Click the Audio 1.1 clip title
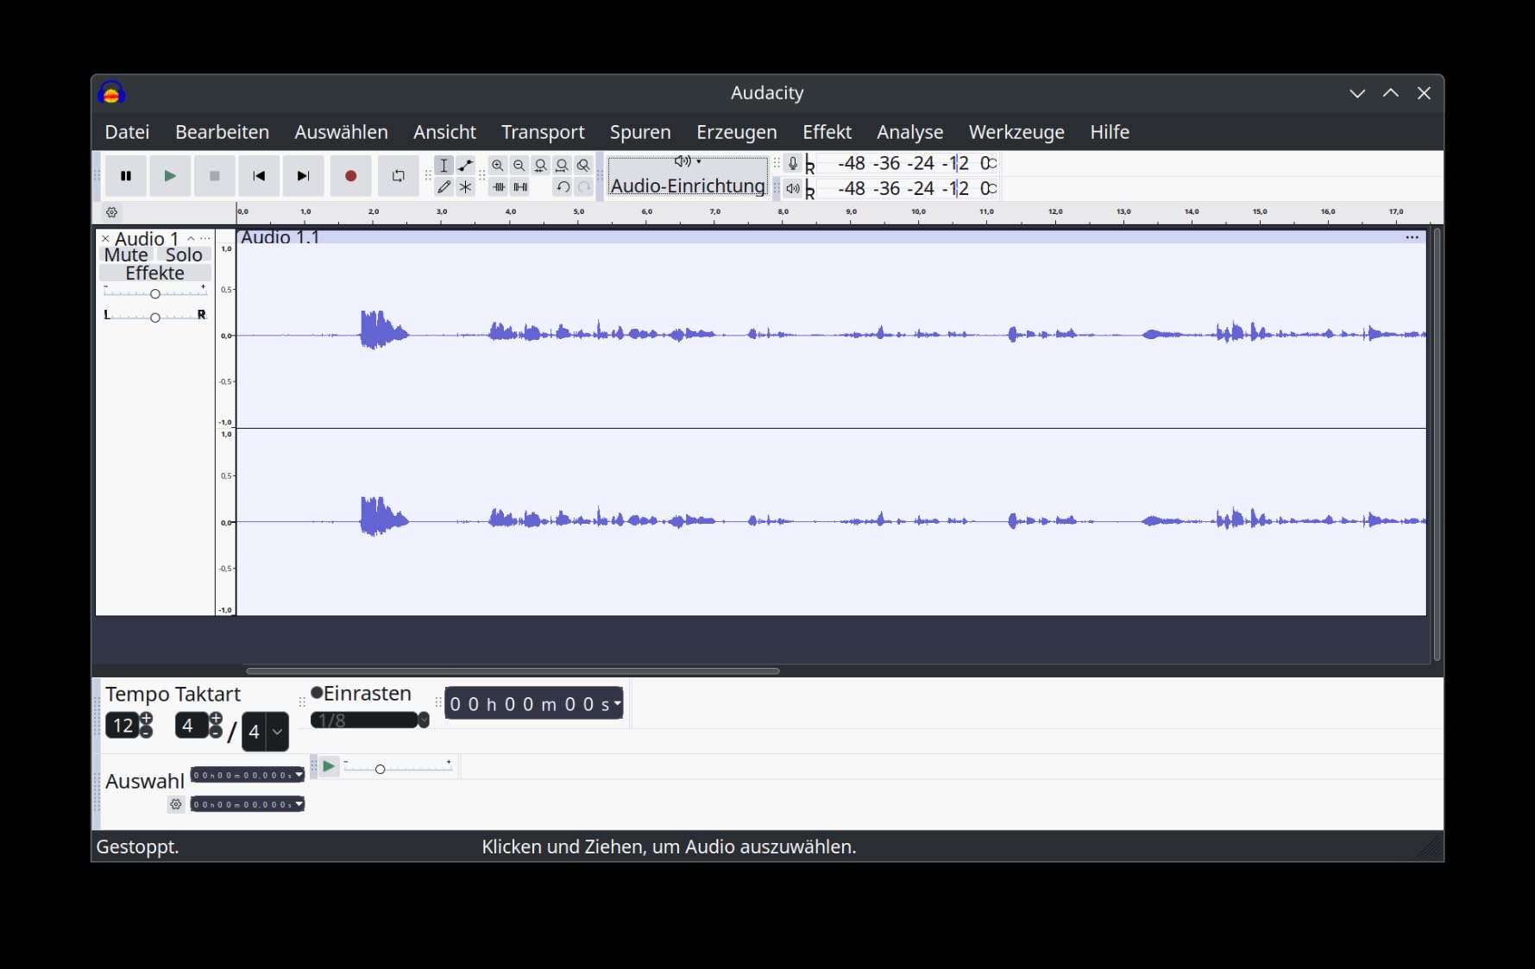Viewport: 1535px width, 969px height. click(x=280, y=237)
